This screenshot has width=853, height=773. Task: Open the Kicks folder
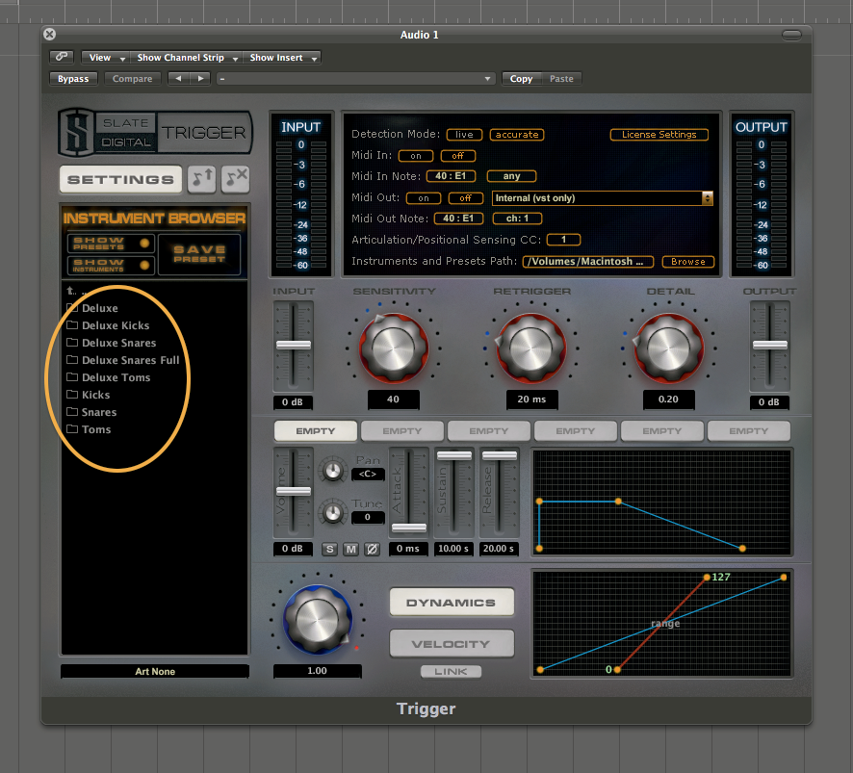tap(89, 395)
